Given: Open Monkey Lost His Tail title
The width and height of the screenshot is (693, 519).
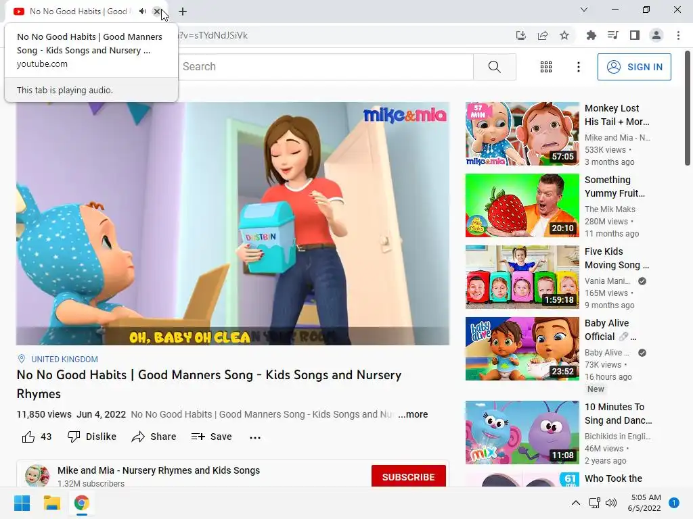Looking at the screenshot, I should [x=617, y=115].
